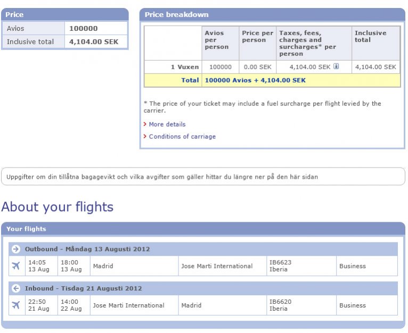
Task: Click the red chevron before More details
Action: pyautogui.click(x=145, y=124)
